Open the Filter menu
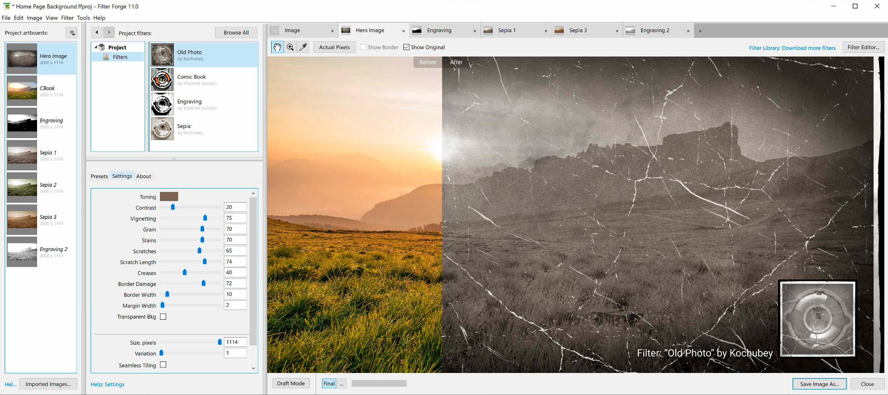The image size is (888, 395). pyautogui.click(x=67, y=18)
